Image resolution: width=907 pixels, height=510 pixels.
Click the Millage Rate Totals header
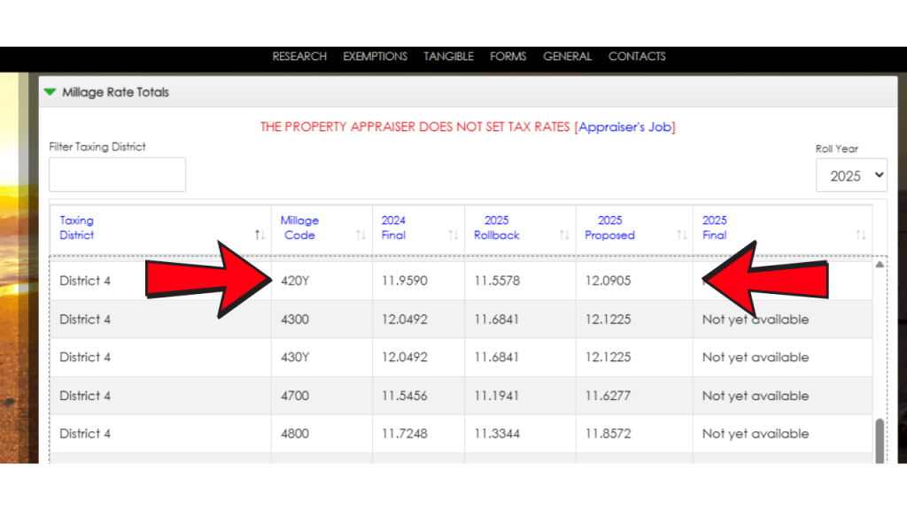(115, 91)
